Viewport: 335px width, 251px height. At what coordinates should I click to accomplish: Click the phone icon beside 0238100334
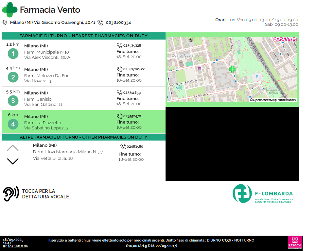tap(100, 23)
